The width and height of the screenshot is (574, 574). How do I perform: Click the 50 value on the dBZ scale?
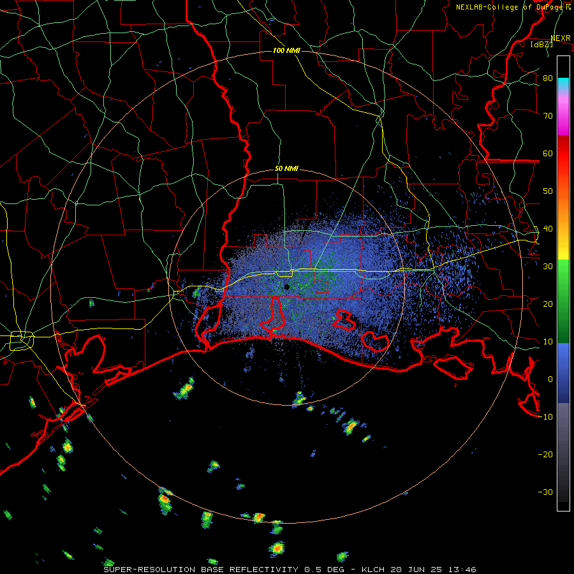tap(548, 191)
